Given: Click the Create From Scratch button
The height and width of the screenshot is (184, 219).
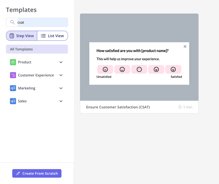Looking at the screenshot, I should tap(37, 173).
